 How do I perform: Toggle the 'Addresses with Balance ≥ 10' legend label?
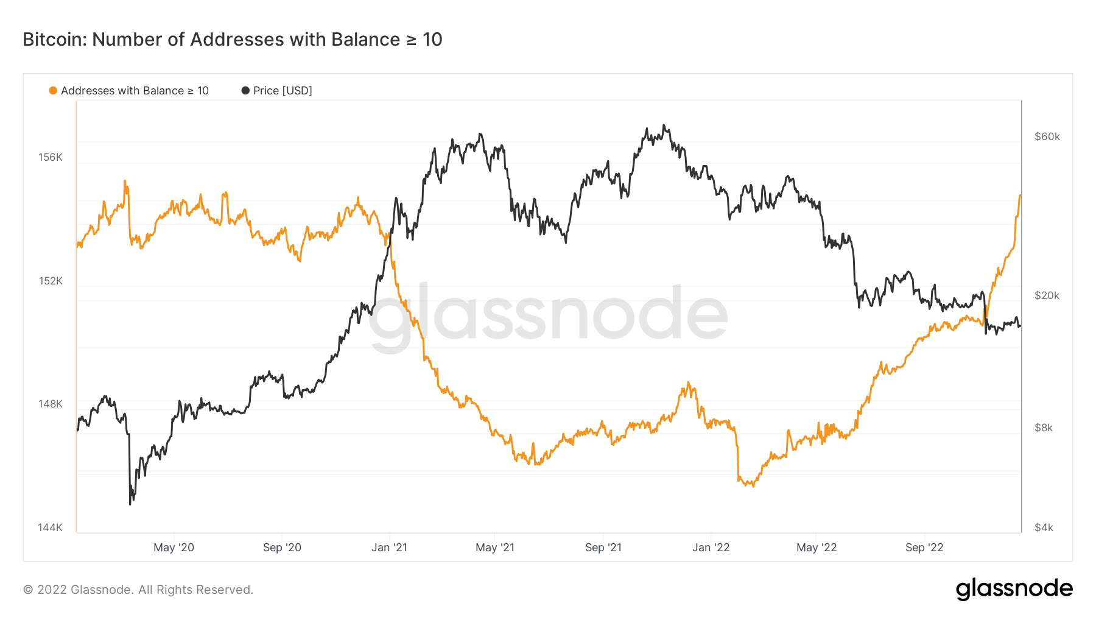(x=135, y=91)
